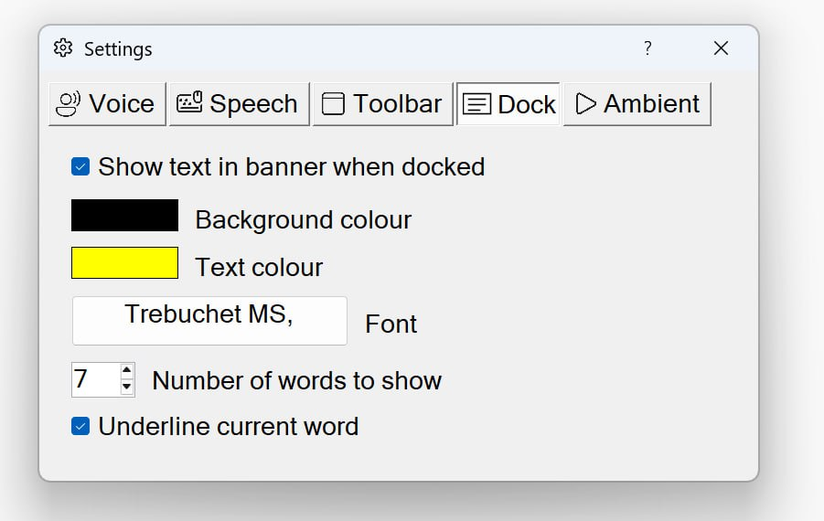Switch to the Speech tab
Viewport: 824px width, 521px height.
click(239, 104)
